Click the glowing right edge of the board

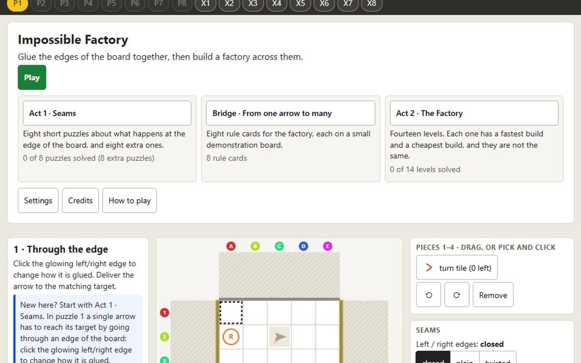click(341, 331)
